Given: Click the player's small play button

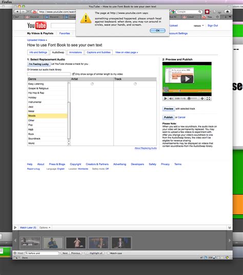Looking at the screenshot, I should (165, 99).
